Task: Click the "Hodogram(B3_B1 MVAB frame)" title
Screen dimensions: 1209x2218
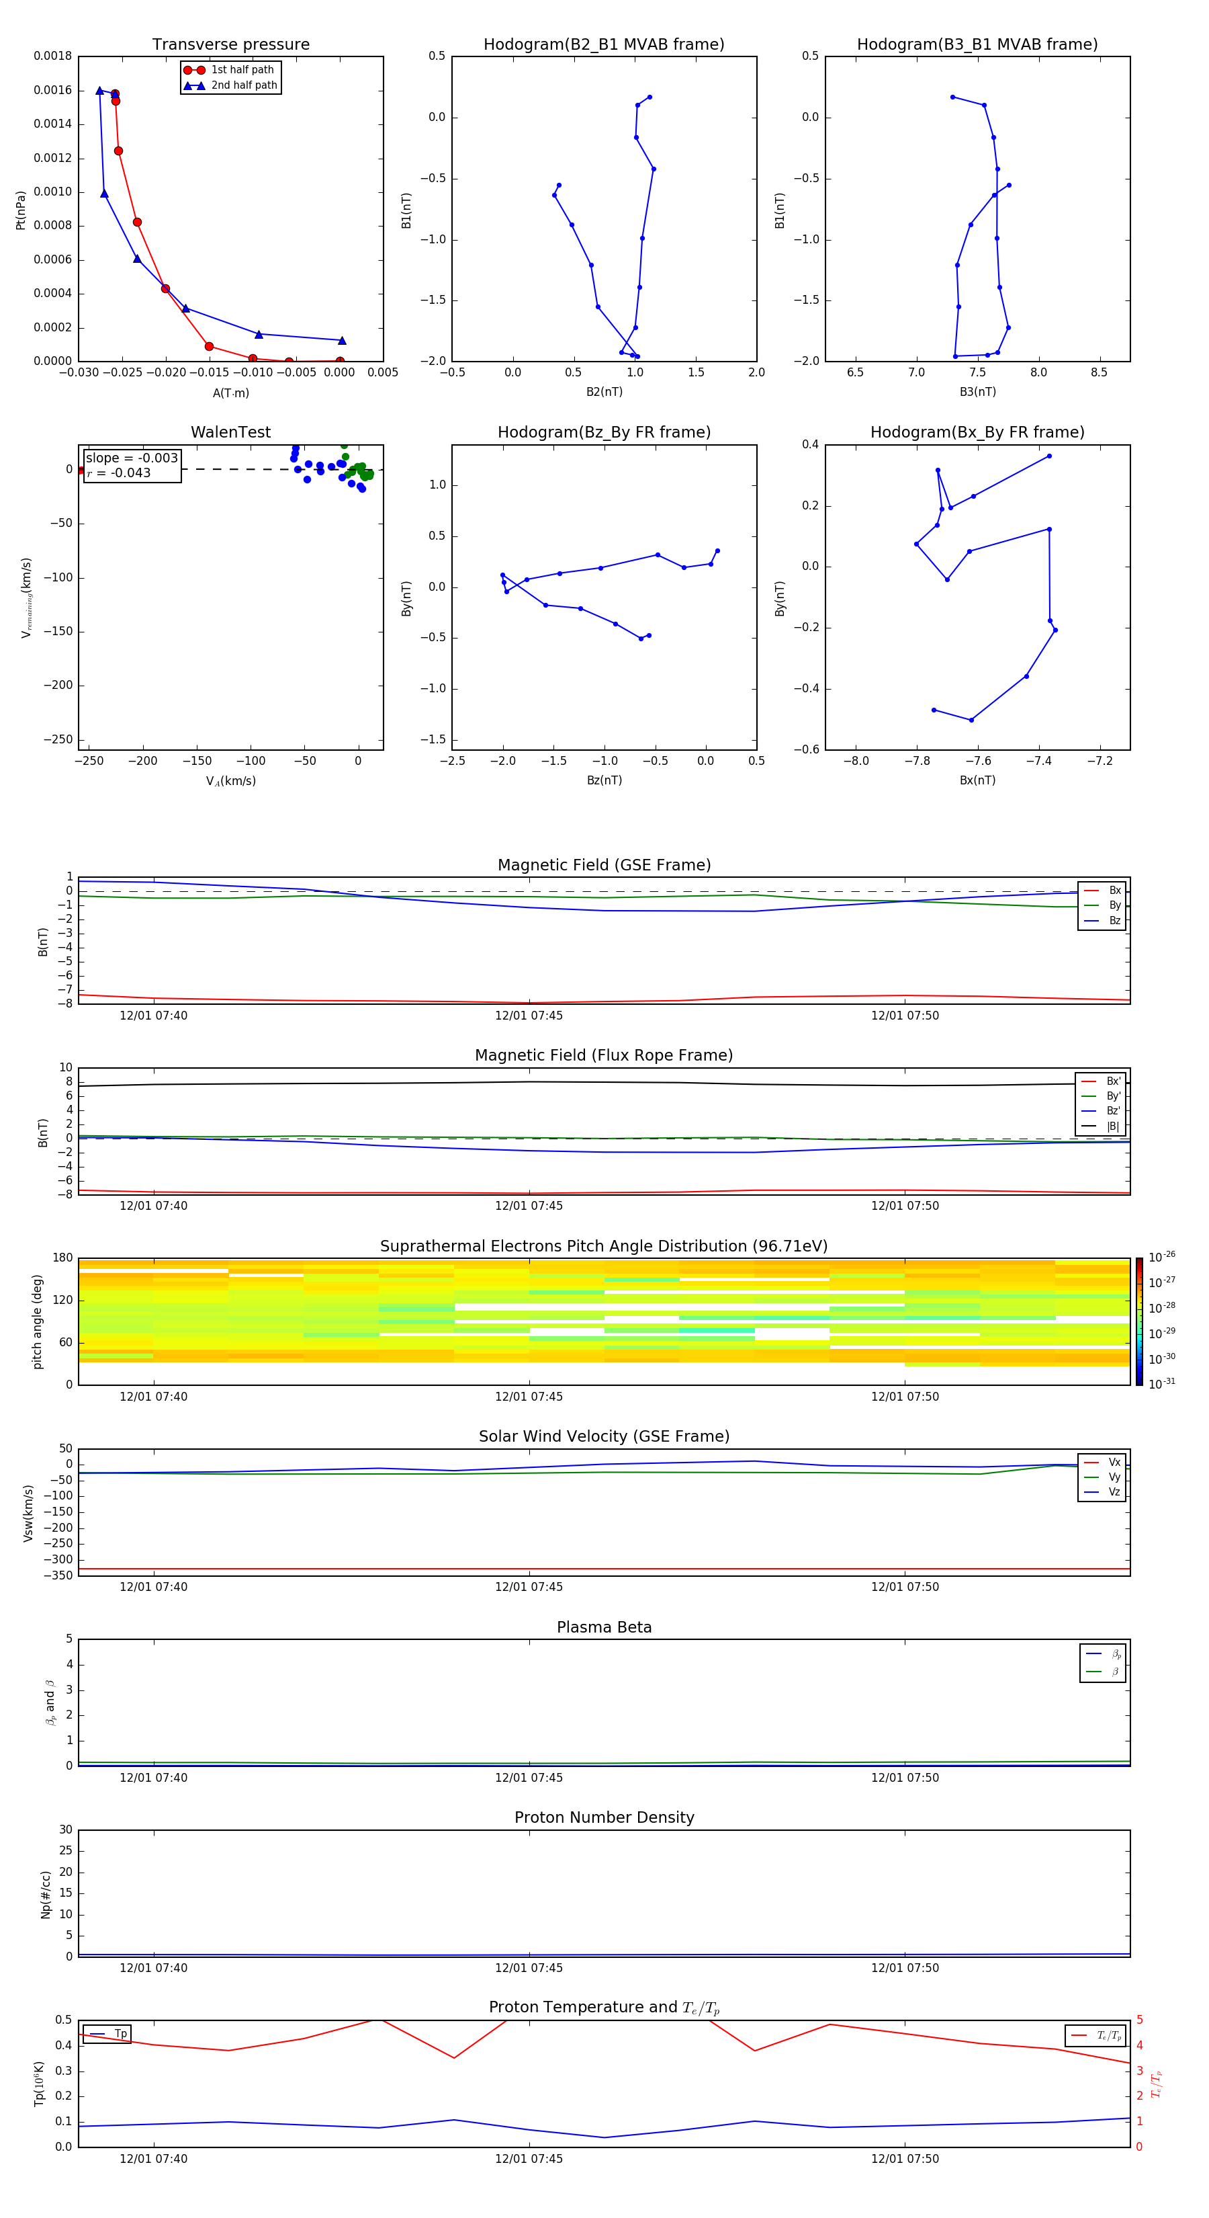Action: pos(977,45)
